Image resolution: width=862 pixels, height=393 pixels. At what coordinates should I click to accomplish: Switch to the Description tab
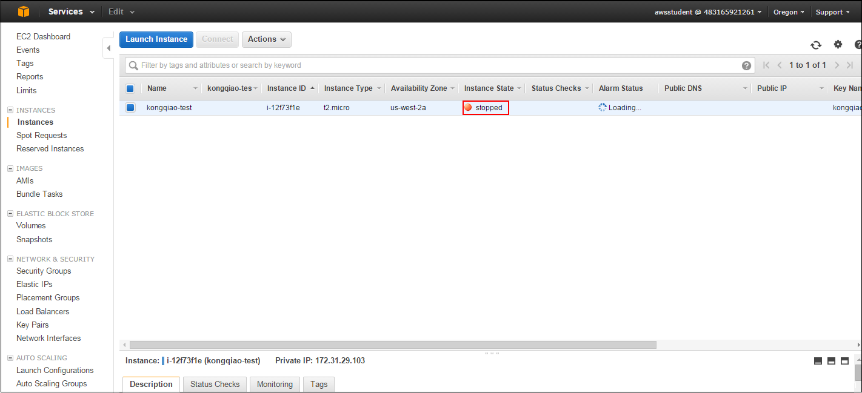click(x=151, y=385)
